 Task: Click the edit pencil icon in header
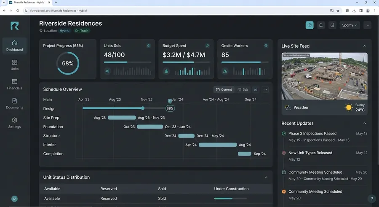(332, 25)
